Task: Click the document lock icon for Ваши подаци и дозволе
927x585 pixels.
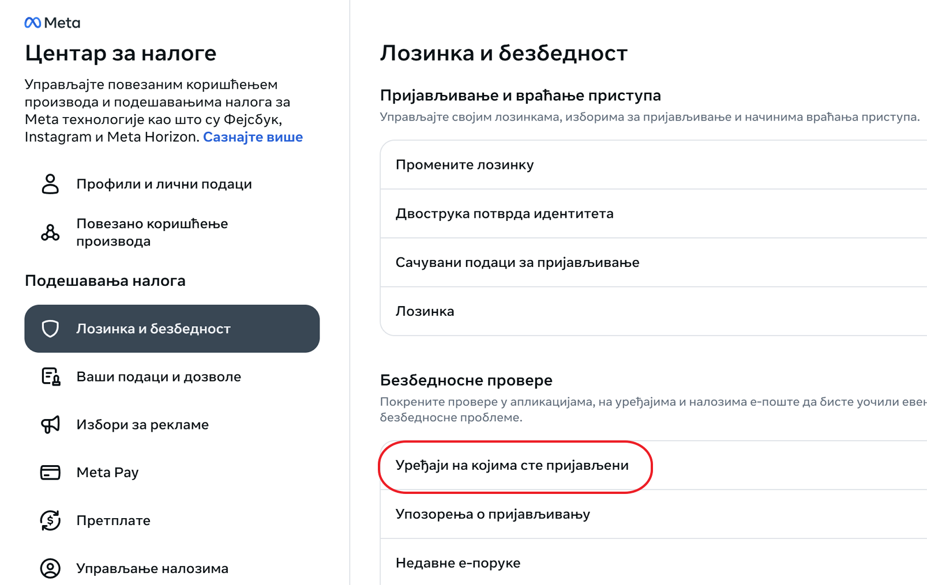Action: pos(50,376)
